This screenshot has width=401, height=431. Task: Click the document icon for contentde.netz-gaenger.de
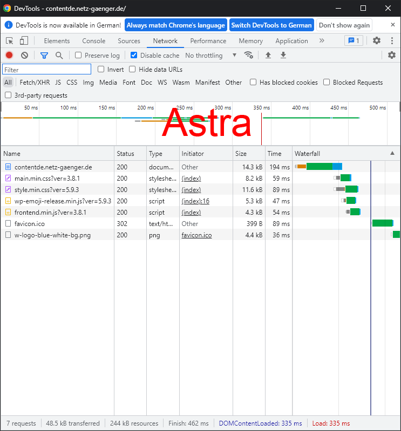[8, 167]
